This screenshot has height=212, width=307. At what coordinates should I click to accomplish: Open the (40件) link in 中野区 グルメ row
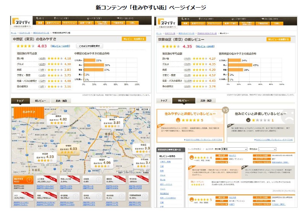pos(42,64)
